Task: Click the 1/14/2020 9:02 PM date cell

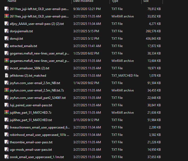Action: pyautogui.click(x=86, y=83)
